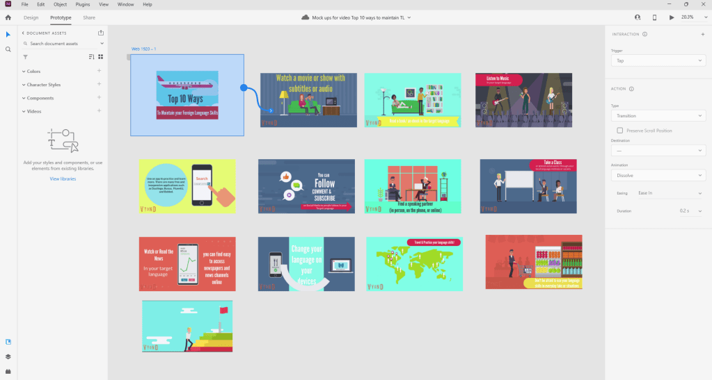Activate the Zoom magnifier tool
The image size is (712, 380).
(x=8, y=49)
